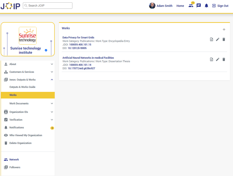
Task: Open Outputs & Works Guide
Action: (x=22, y=87)
